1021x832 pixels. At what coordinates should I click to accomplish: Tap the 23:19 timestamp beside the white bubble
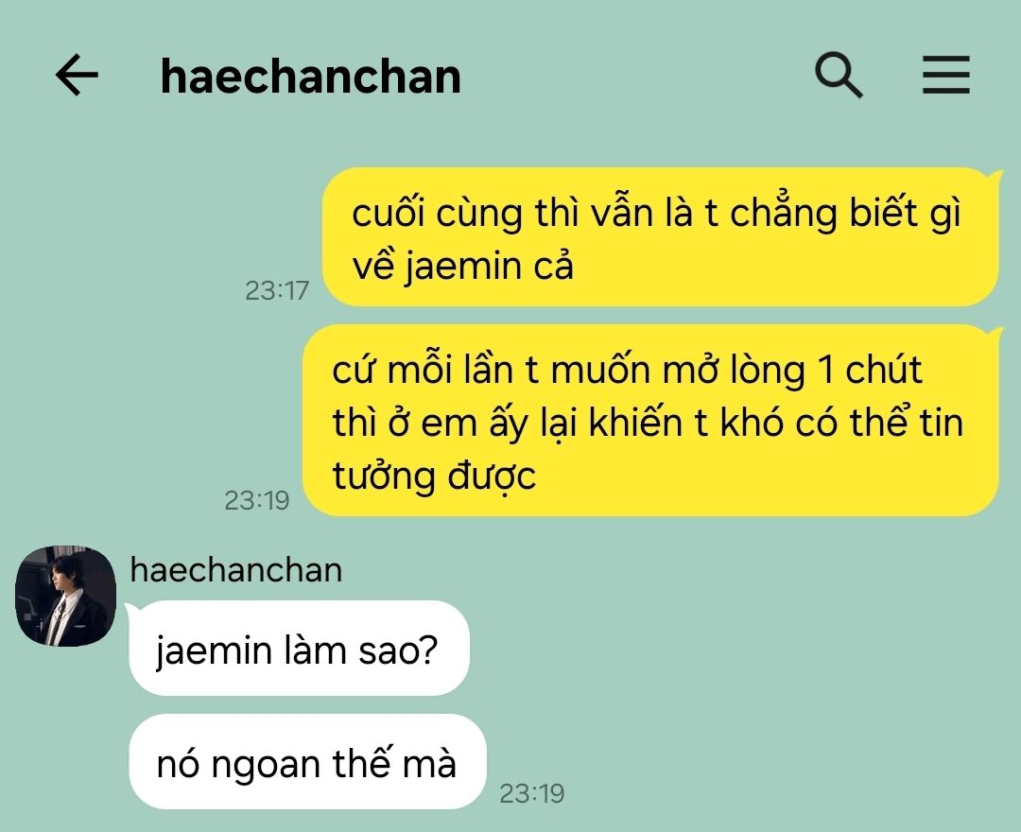531,793
